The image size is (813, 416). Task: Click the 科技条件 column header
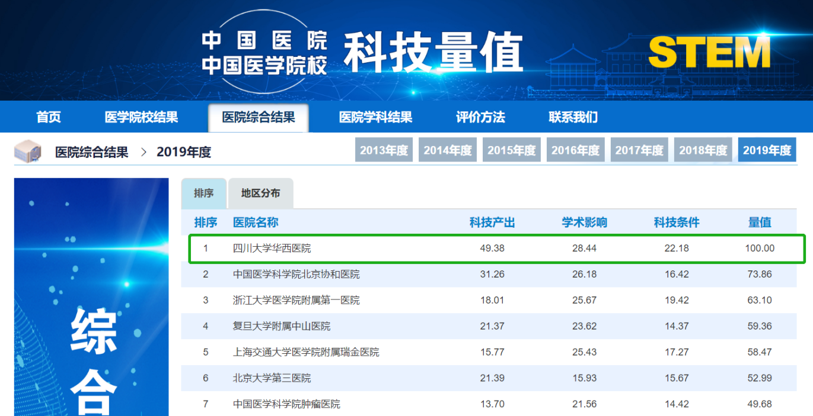pos(677,222)
